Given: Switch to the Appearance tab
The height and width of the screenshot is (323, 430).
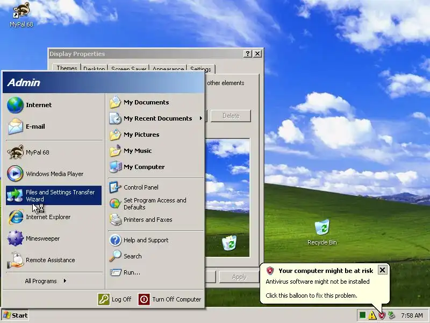Looking at the screenshot, I should (168, 69).
